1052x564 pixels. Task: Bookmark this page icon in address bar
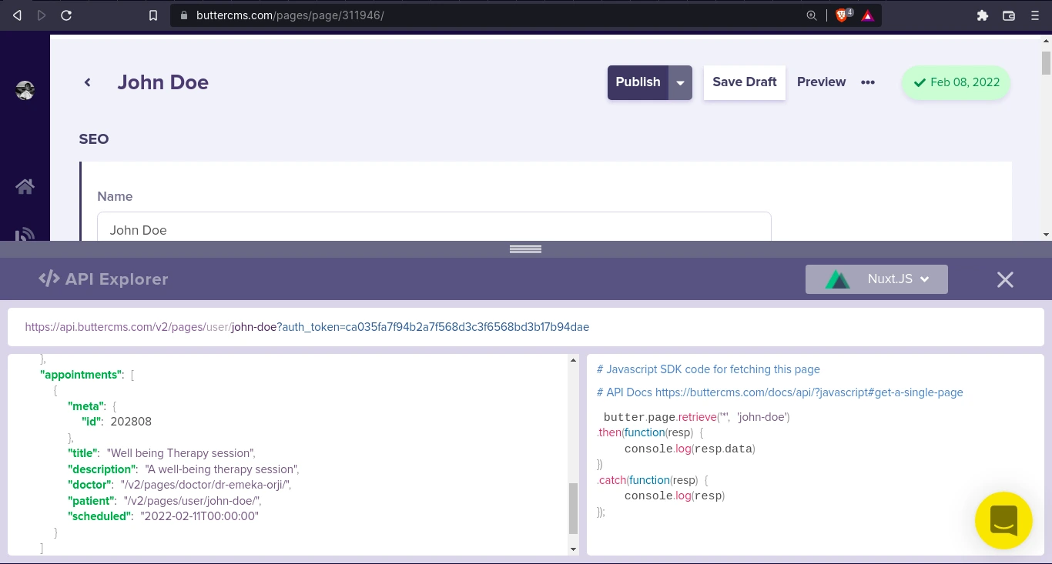coord(153,15)
